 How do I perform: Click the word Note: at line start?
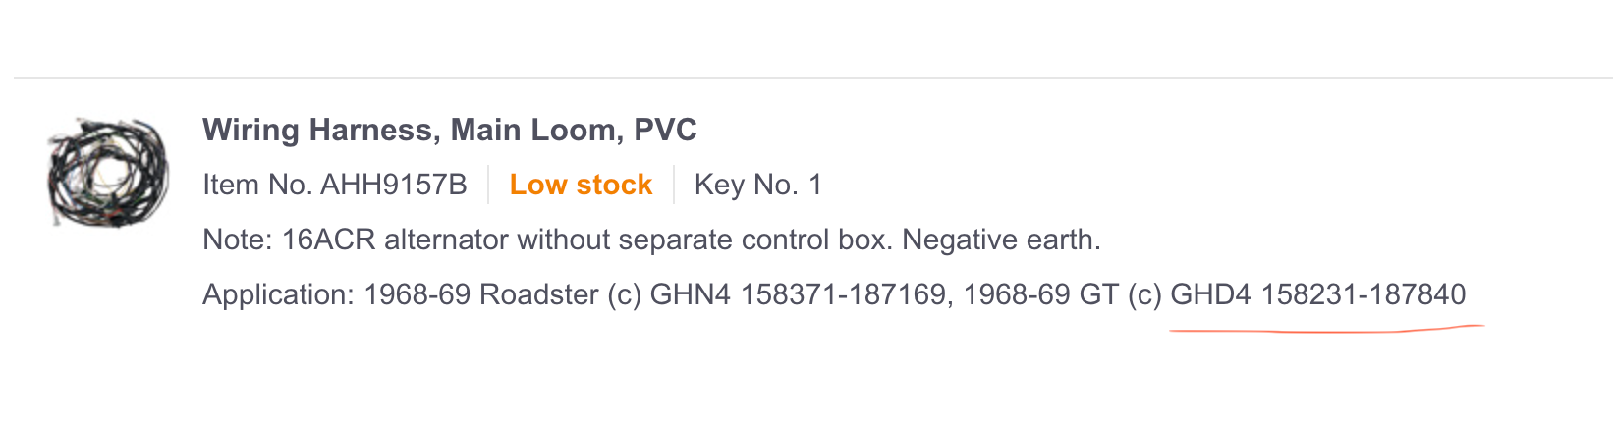coord(237,240)
